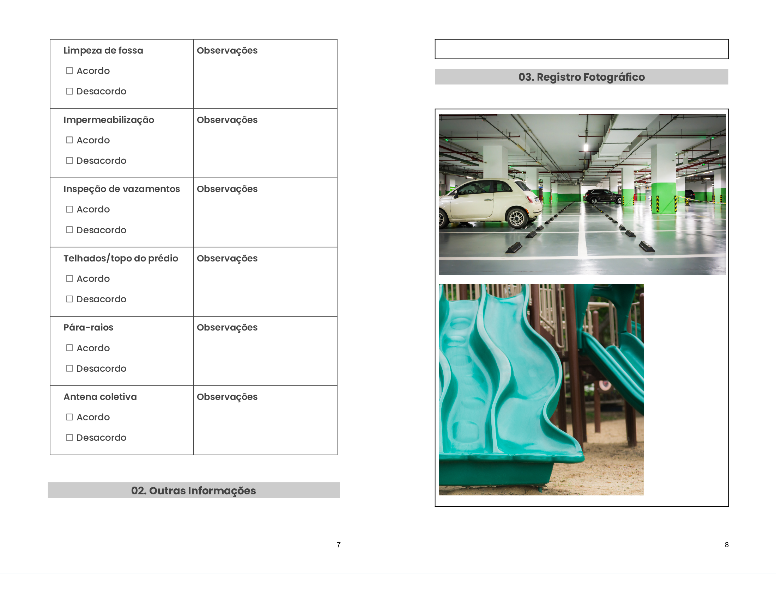Check Desacordo under Telhados/topo do prédio

pyautogui.click(x=69, y=299)
